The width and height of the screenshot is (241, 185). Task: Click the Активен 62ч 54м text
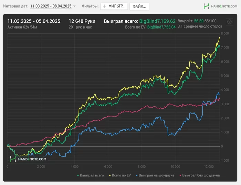pyautogui.click(x=22, y=27)
